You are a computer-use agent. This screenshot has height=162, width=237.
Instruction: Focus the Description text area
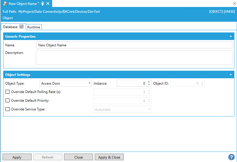pos(134,57)
